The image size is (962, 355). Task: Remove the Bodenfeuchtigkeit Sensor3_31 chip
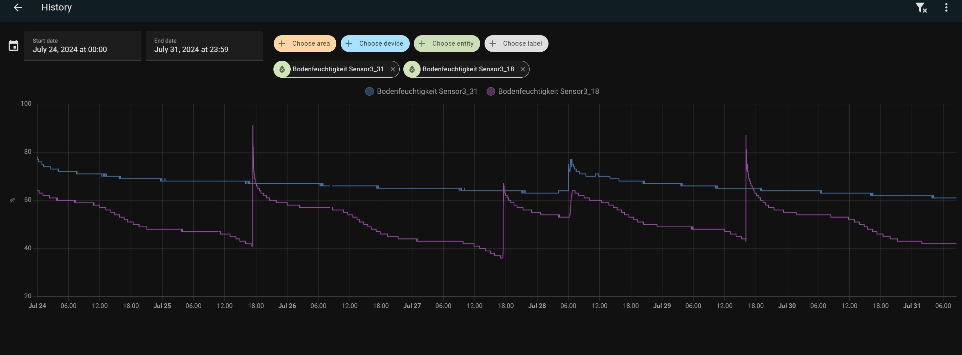393,69
